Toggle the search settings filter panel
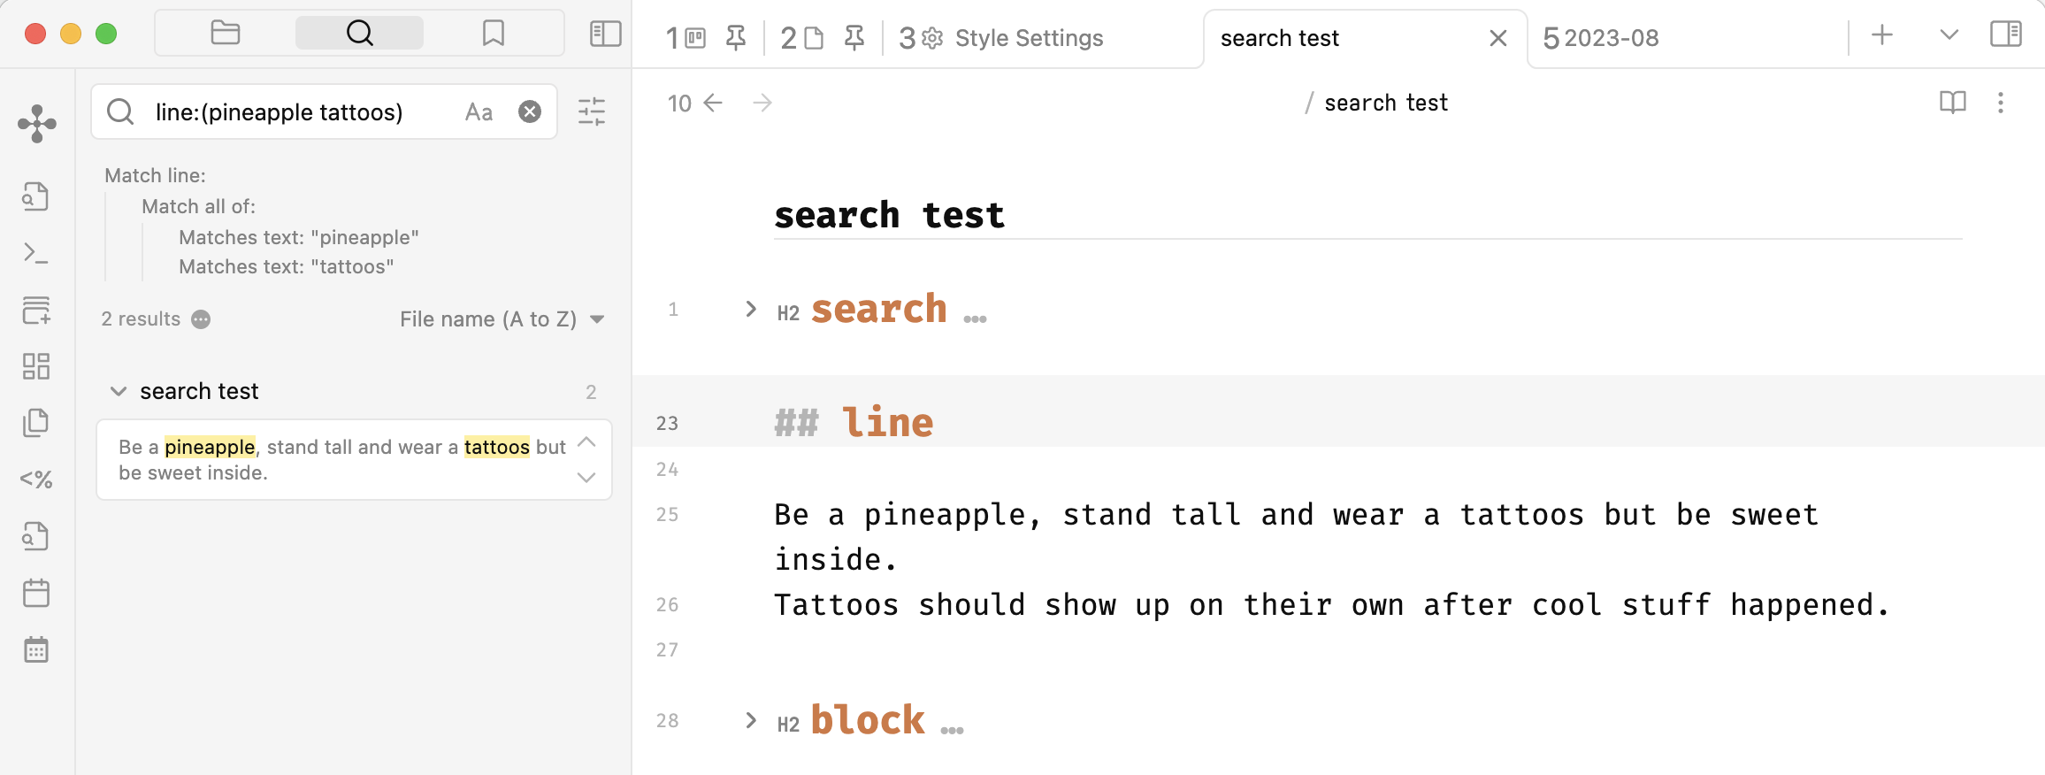The height and width of the screenshot is (775, 2045). pos(592,111)
